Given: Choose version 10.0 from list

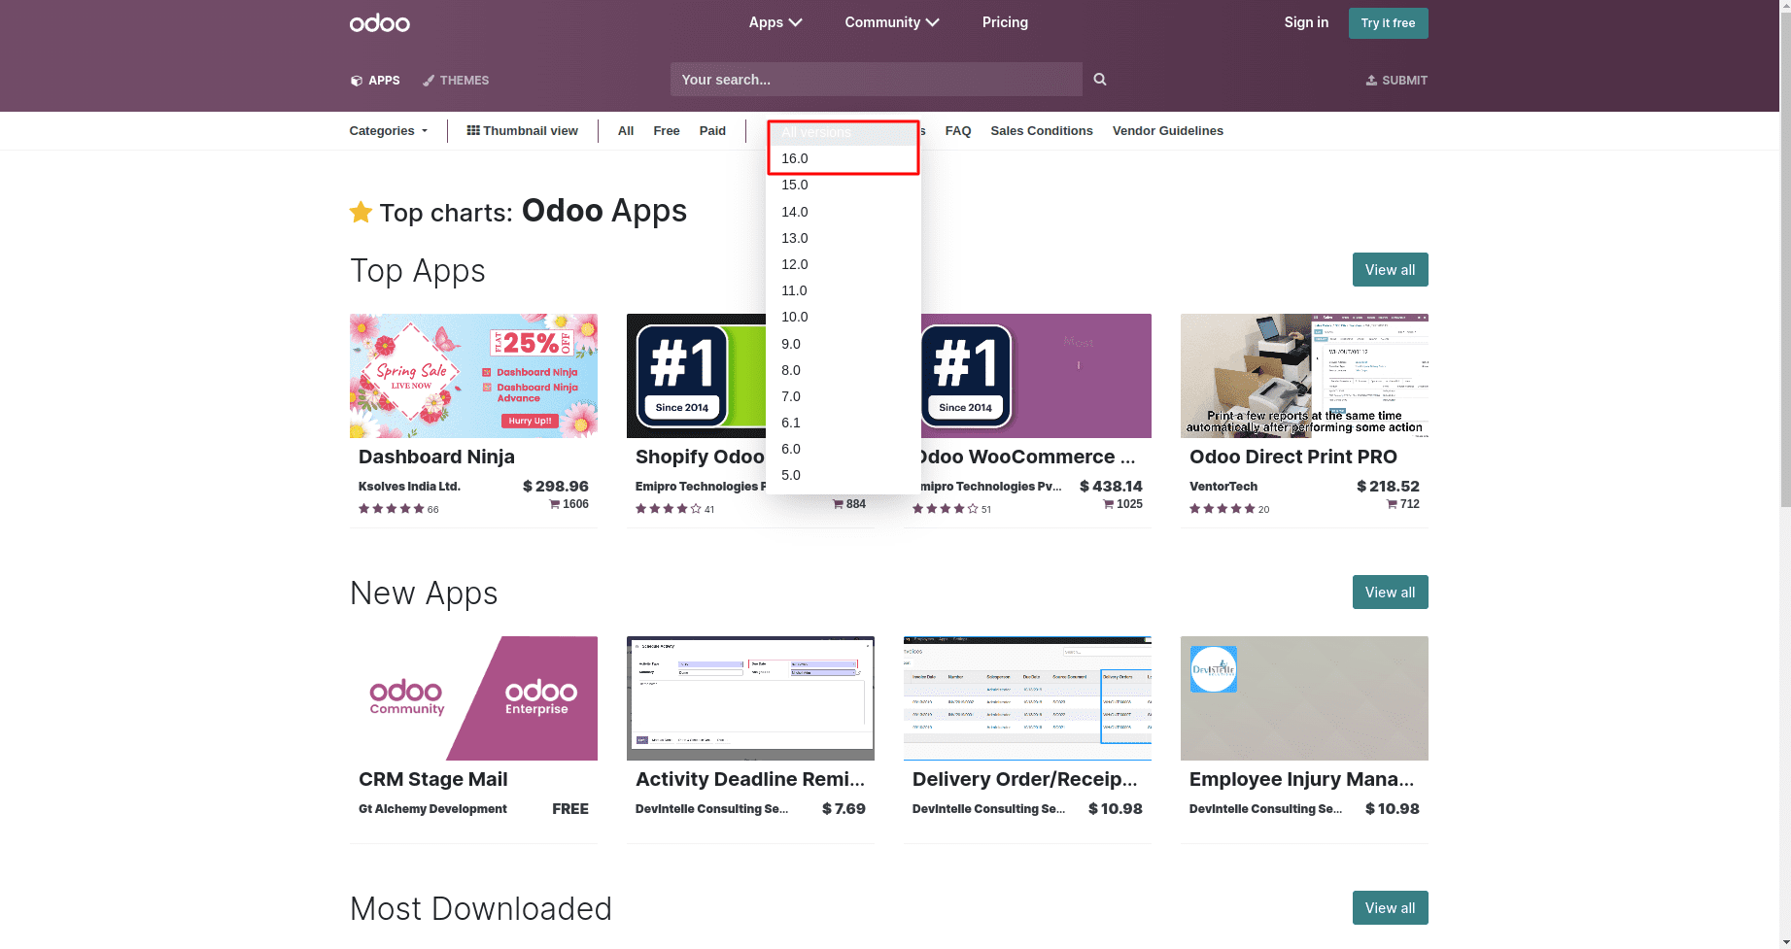Looking at the screenshot, I should [x=844, y=317].
